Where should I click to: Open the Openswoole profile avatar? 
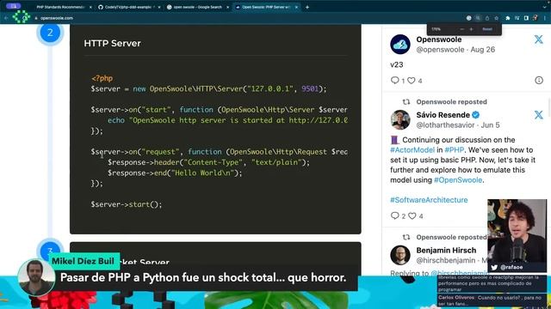click(399, 44)
